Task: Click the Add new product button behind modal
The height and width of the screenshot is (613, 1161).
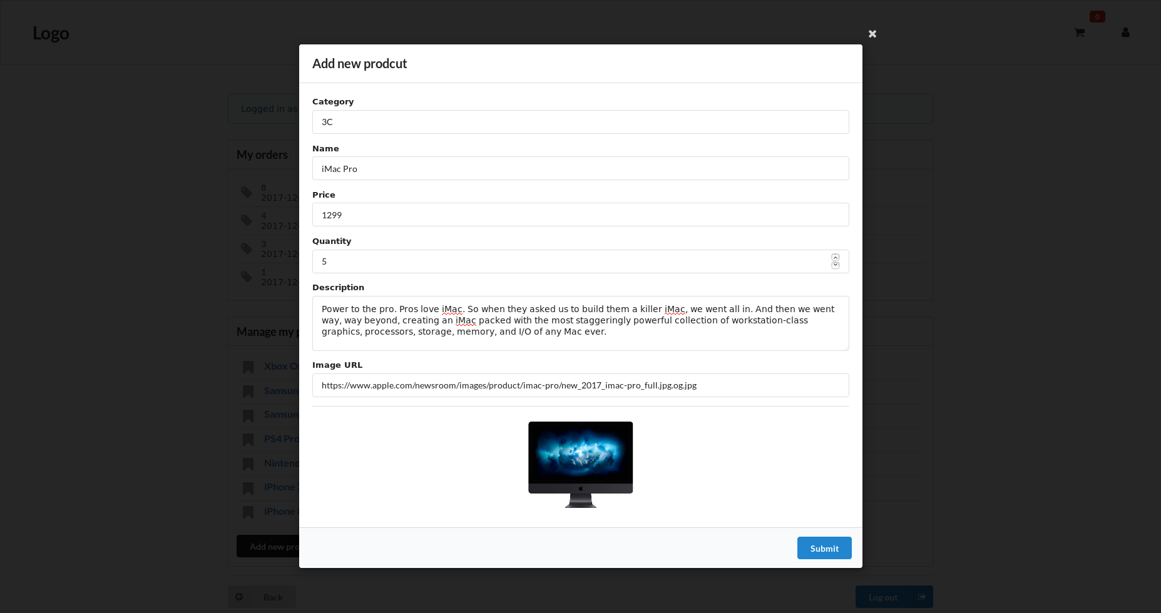Action: (x=268, y=546)
